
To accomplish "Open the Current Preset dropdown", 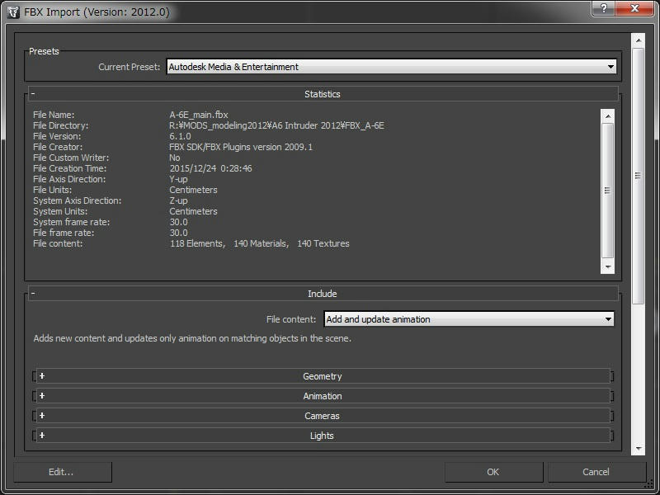I will click(x=391, y=67).
